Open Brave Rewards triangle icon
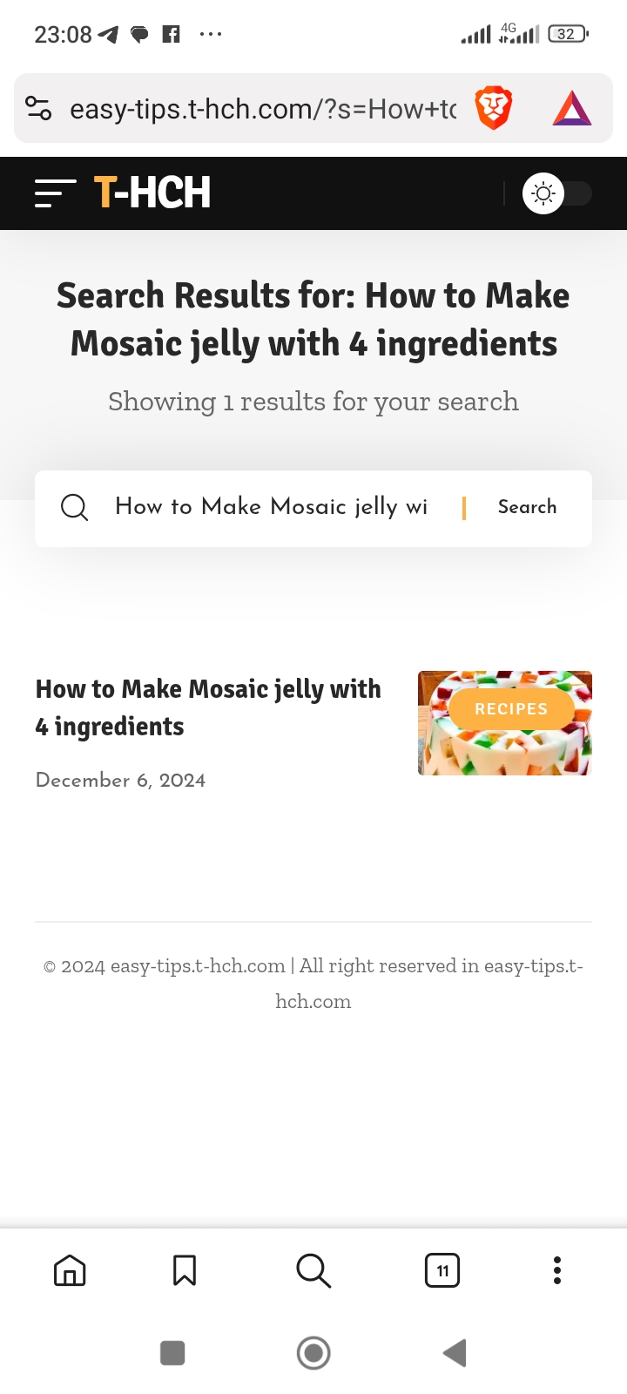Image resolution: width=627 pixels, height=1394 pixels. click(572, 109)
